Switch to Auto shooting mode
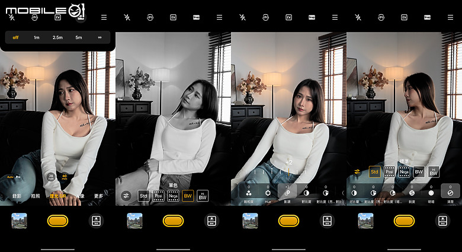Image resolution: width=462 pixels, height=252 pixels. coord(10,177)
